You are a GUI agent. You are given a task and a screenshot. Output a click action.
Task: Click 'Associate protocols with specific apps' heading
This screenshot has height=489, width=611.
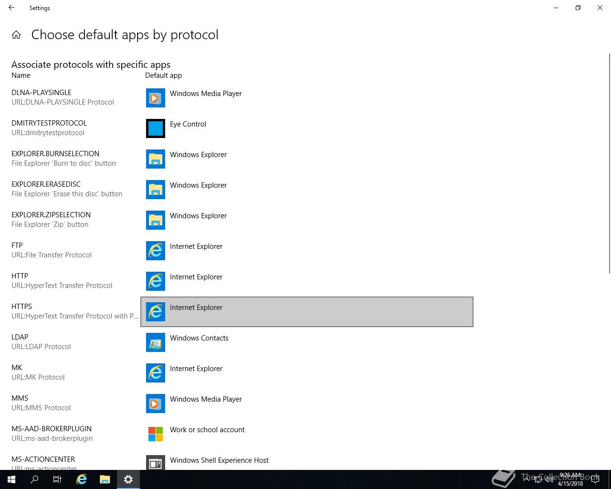tap(91, 64)
